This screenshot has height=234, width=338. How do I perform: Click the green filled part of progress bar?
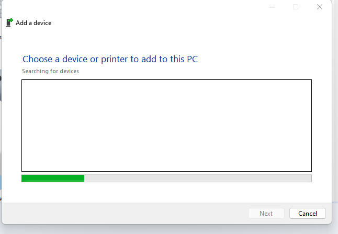pyautogui.click(x=53, y=178)
